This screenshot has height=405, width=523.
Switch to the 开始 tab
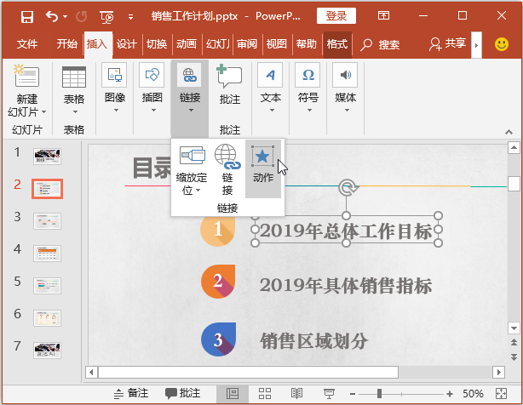pyautogui.click(x=66, y=43)
